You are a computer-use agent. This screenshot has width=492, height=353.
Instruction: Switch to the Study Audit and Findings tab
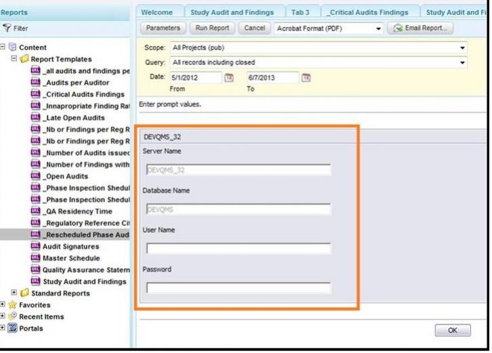coord(235,12)
